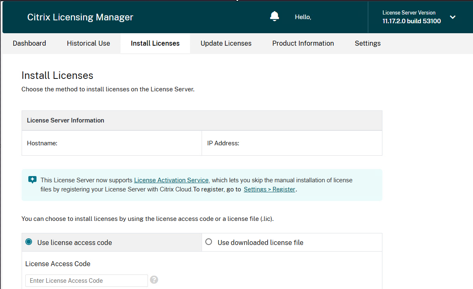Click the Hostname cell
The image size is (473, 289).
(x=111, y=143)
